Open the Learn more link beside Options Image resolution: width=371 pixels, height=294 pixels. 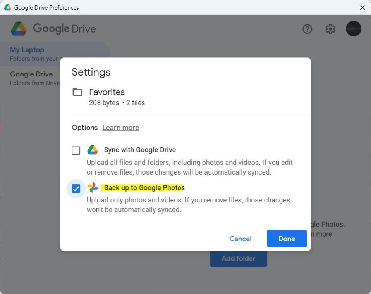120,128
